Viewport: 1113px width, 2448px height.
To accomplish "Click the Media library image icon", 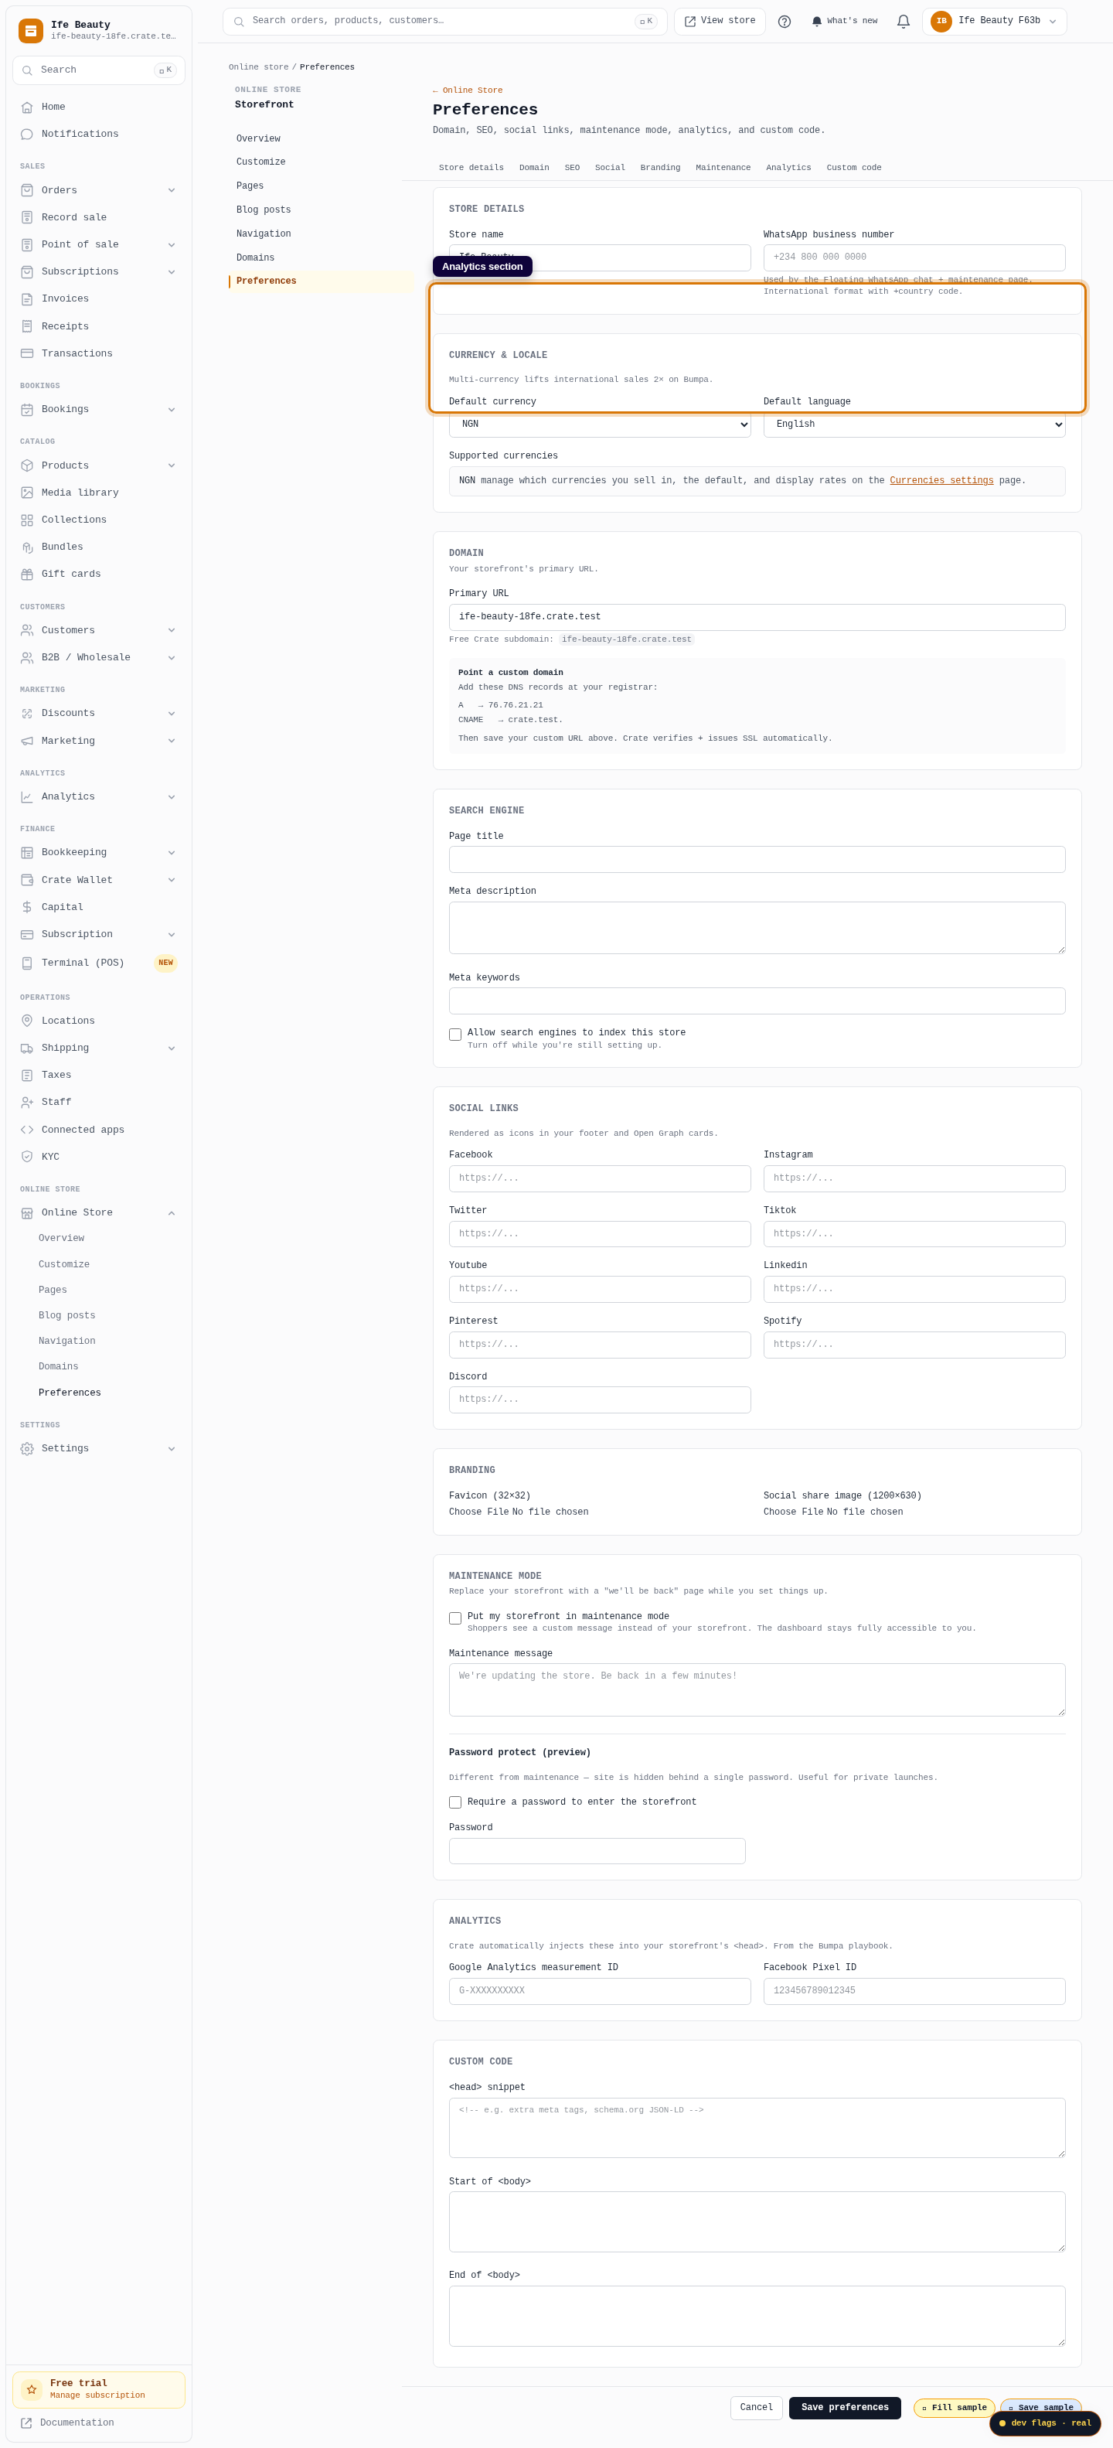I will coord(26,493).
